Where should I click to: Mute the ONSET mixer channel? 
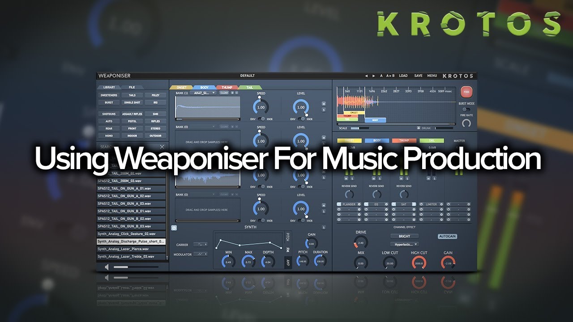click(x=346, y=178)
